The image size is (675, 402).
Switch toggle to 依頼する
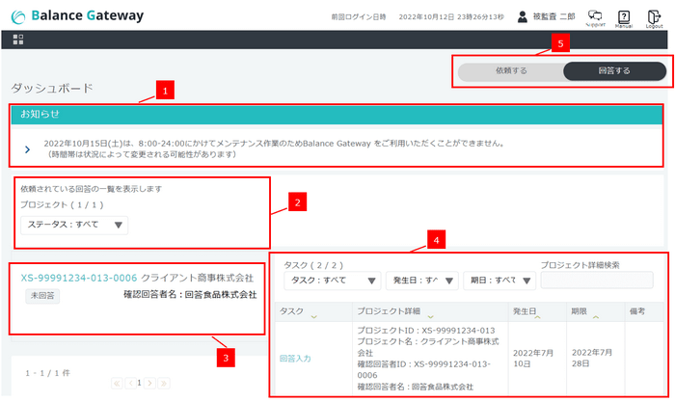[510, 71]
